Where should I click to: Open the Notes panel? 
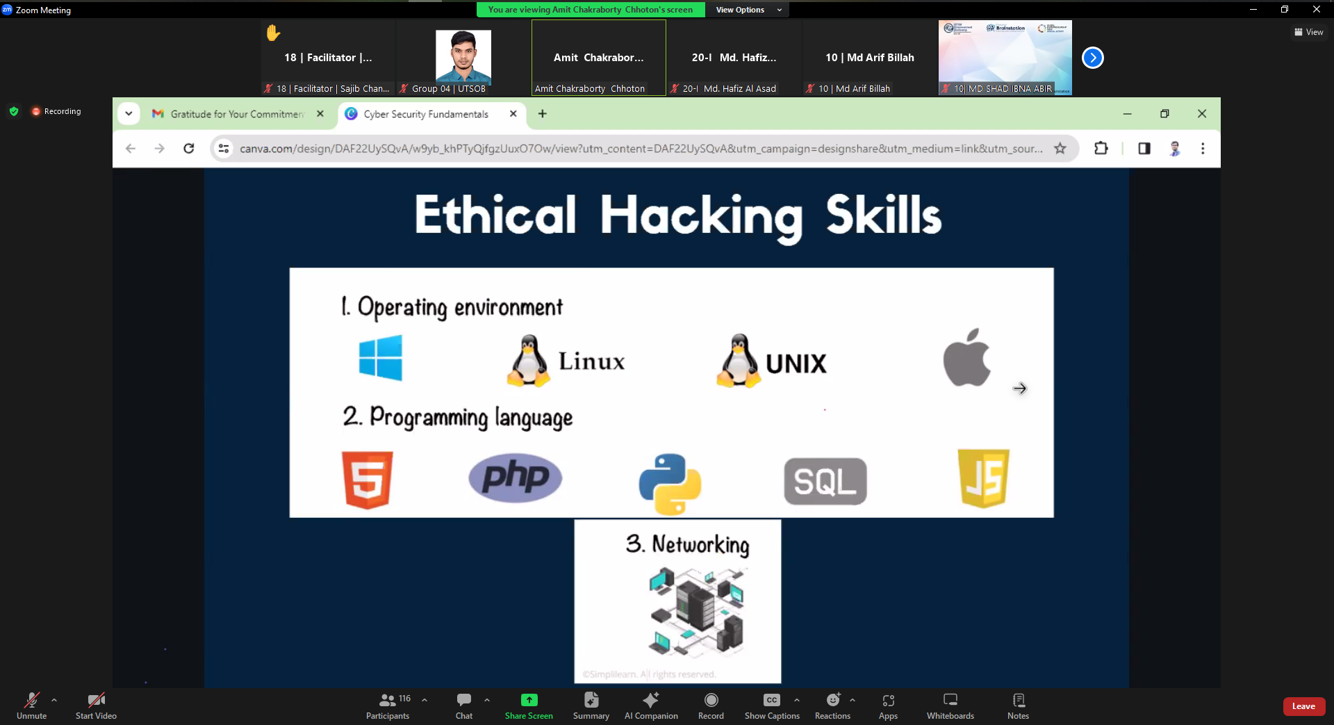[1018, 705]
